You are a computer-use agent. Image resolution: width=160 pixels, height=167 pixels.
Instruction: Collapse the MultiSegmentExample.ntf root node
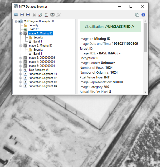[16, 21]
